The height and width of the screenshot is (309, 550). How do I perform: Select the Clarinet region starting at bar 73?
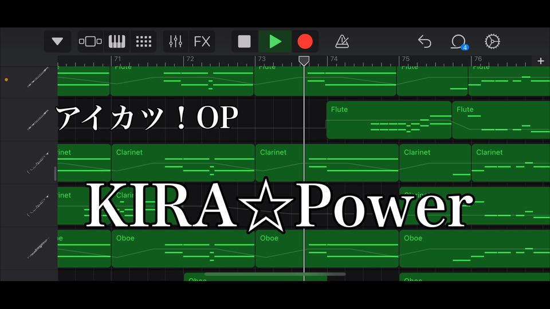327,163
